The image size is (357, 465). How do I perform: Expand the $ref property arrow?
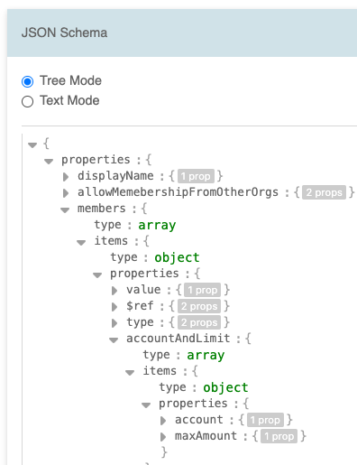pyautogui.click(x=114, y=307)
